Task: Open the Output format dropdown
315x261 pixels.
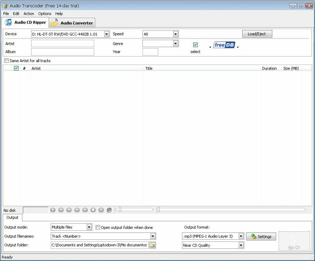Action: click(x=241, y=236)
